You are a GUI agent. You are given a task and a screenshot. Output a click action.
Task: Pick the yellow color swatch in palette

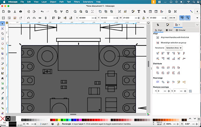(59, 120)
